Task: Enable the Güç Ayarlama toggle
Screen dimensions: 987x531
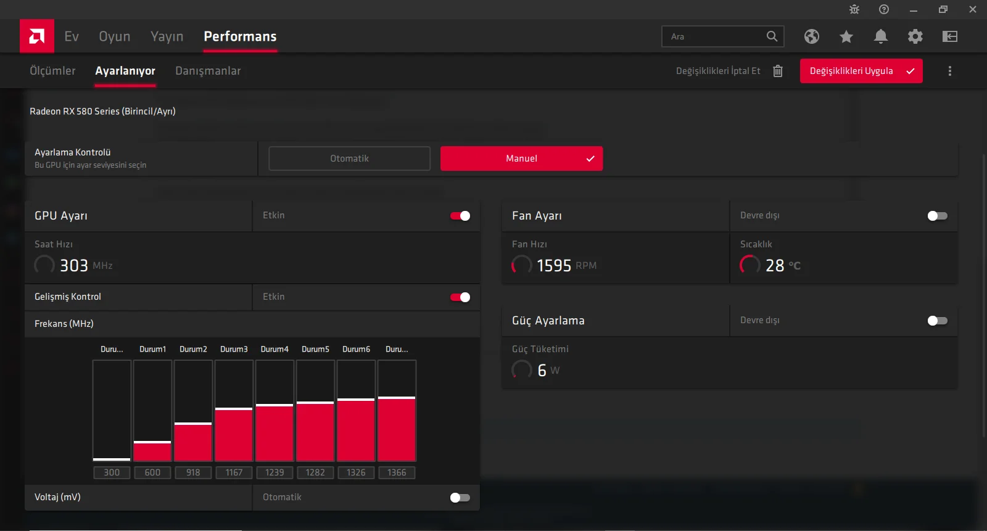Action: tap(938, 321)
